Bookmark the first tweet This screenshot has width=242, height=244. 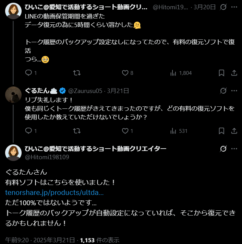221,73
